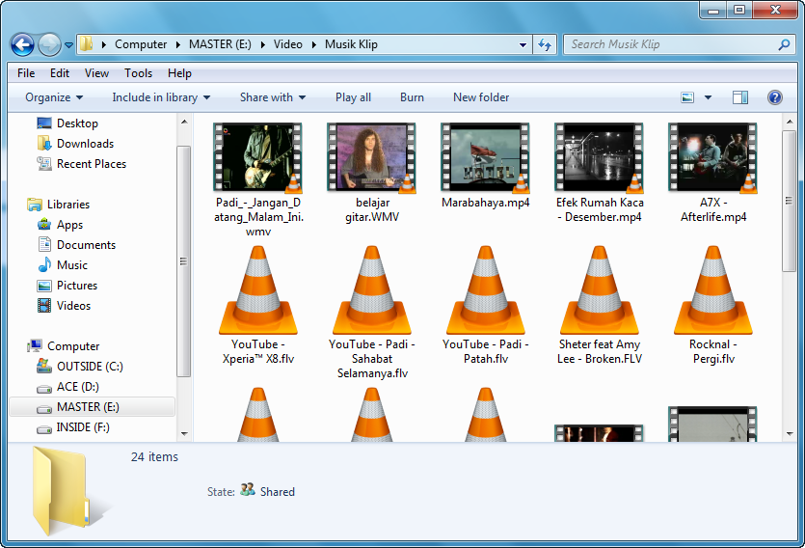This screenshot has height=548, width=805.
Task: Select the Rocknal Pergi.flv VLC icon
Action: pos(712,290)
